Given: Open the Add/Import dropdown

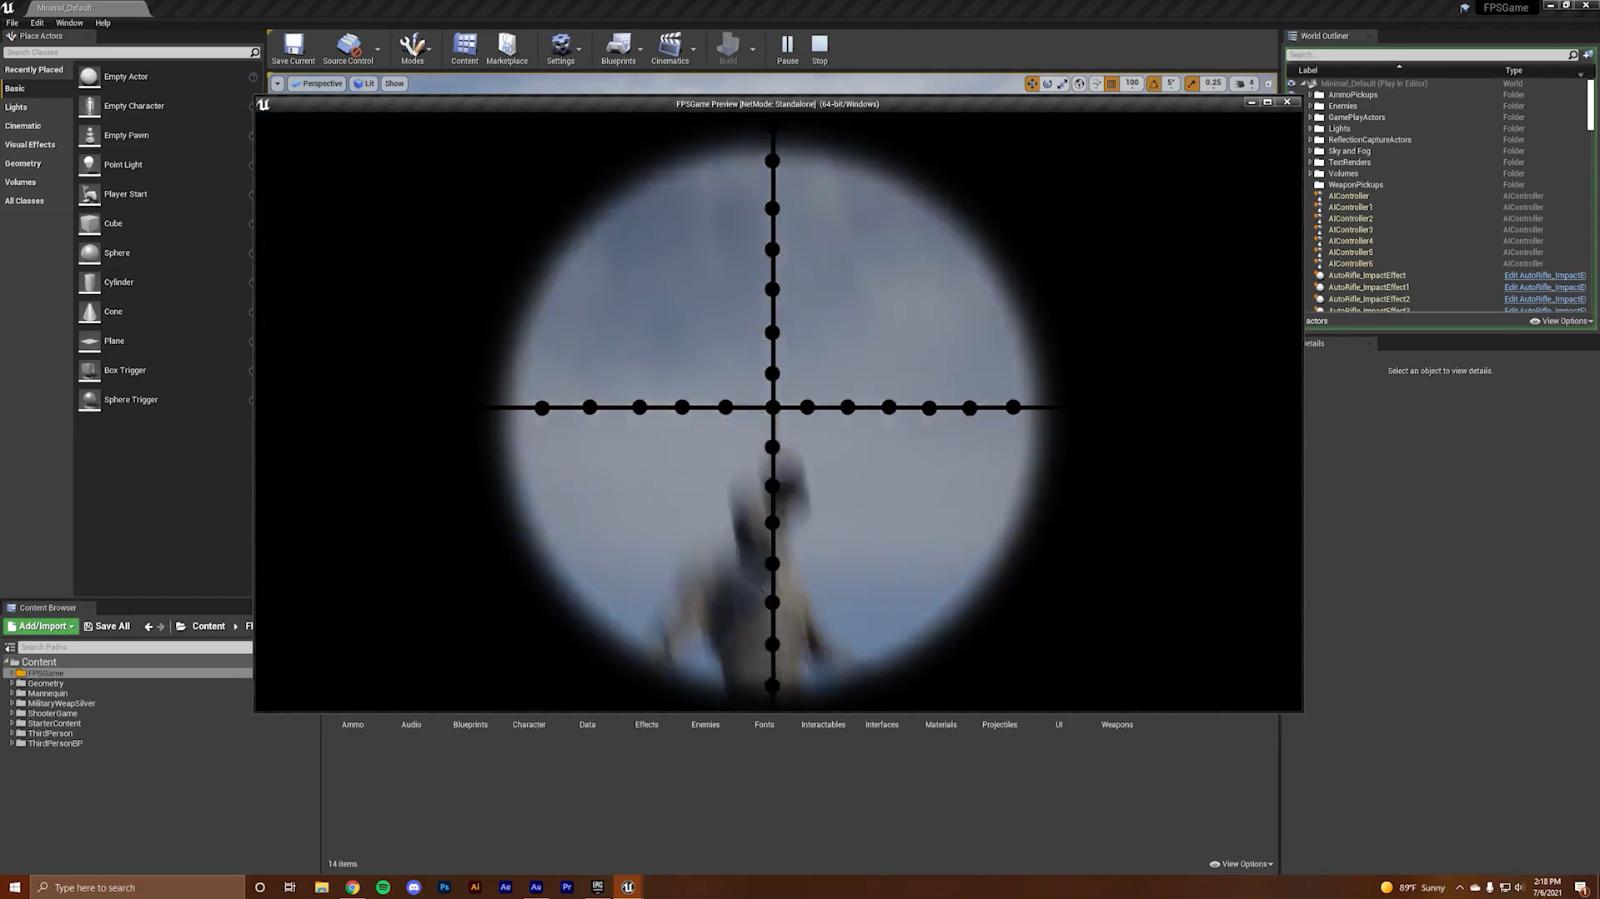Looking at the screenshot, I should click(41, 627).
